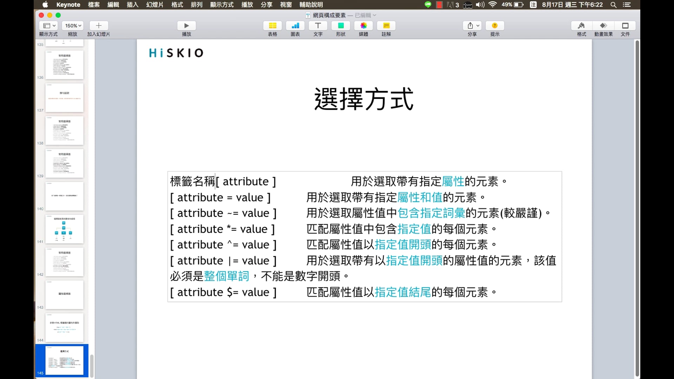Open the 排列 menu in menu bar
Screen dimensions: 674x379
click(197, 5)
